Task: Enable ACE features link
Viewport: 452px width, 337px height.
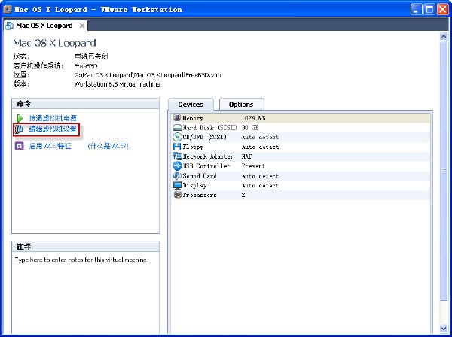Action: [x=50, y=146]
